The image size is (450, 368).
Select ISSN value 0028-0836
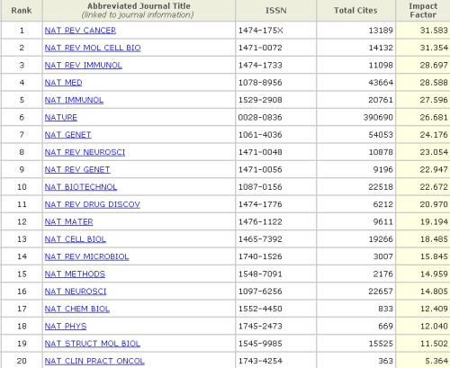tap(260, 118)
